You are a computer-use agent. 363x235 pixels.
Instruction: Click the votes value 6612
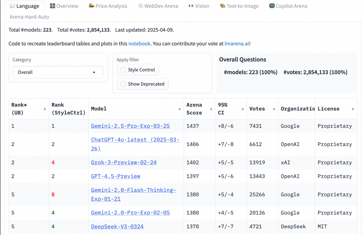pos(255,144)
